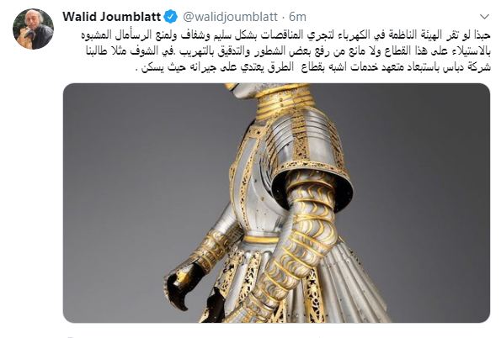
Task: Click first tweet line starting with حبذا
Action: pyautogui.click(x=285, y=35)
